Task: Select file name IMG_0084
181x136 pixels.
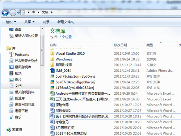Action: tap(63, 71)
